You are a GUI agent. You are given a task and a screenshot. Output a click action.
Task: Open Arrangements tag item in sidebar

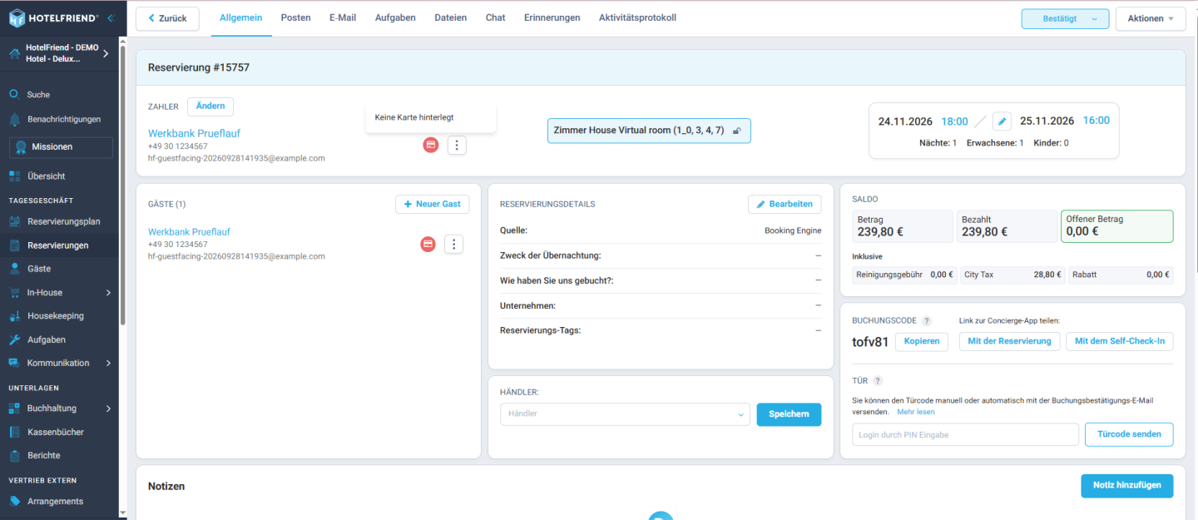[55, 501]
